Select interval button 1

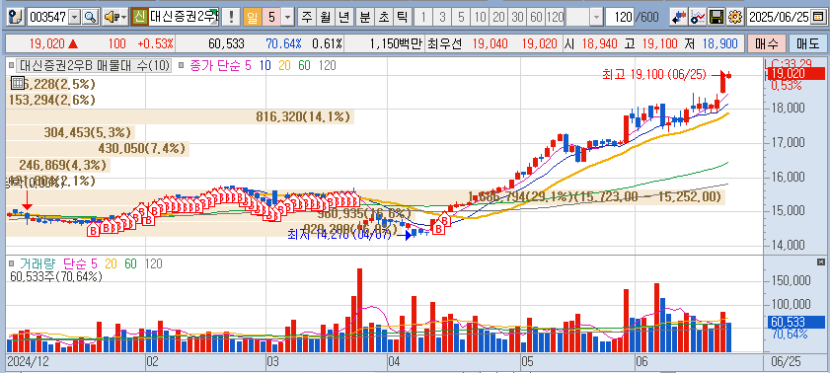pyautogui.click(x=423, y=17)
